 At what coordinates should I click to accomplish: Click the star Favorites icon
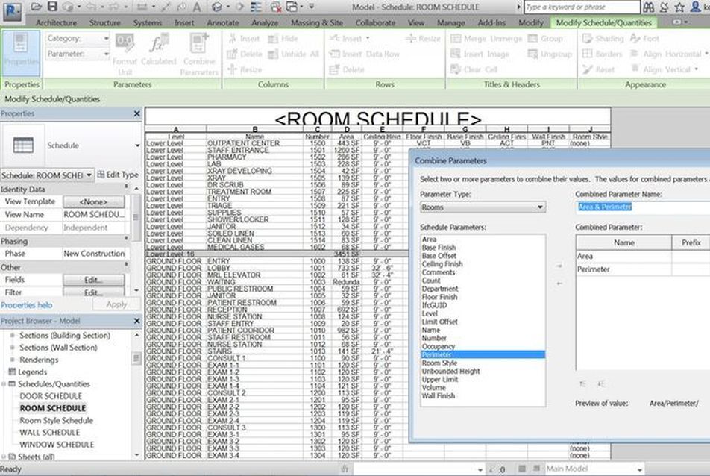679,7
